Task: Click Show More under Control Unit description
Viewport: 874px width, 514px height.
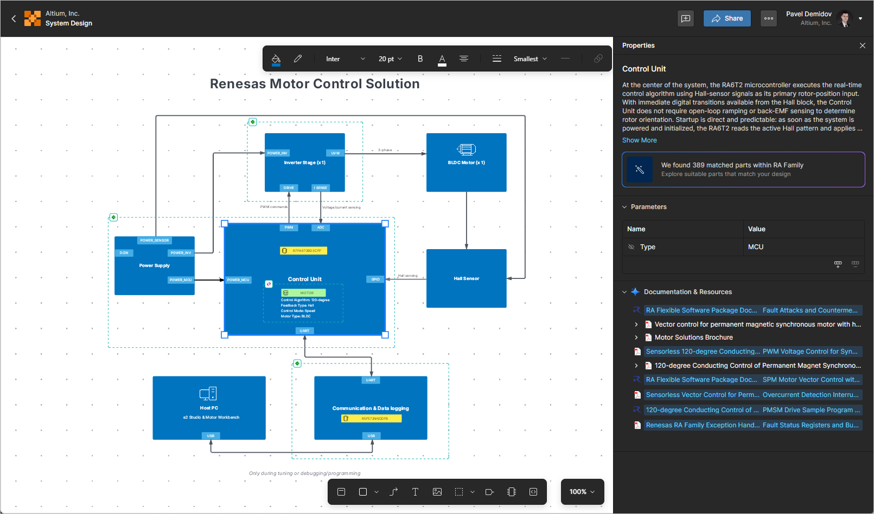Action: pyautogui.click(x=639, y=140)
